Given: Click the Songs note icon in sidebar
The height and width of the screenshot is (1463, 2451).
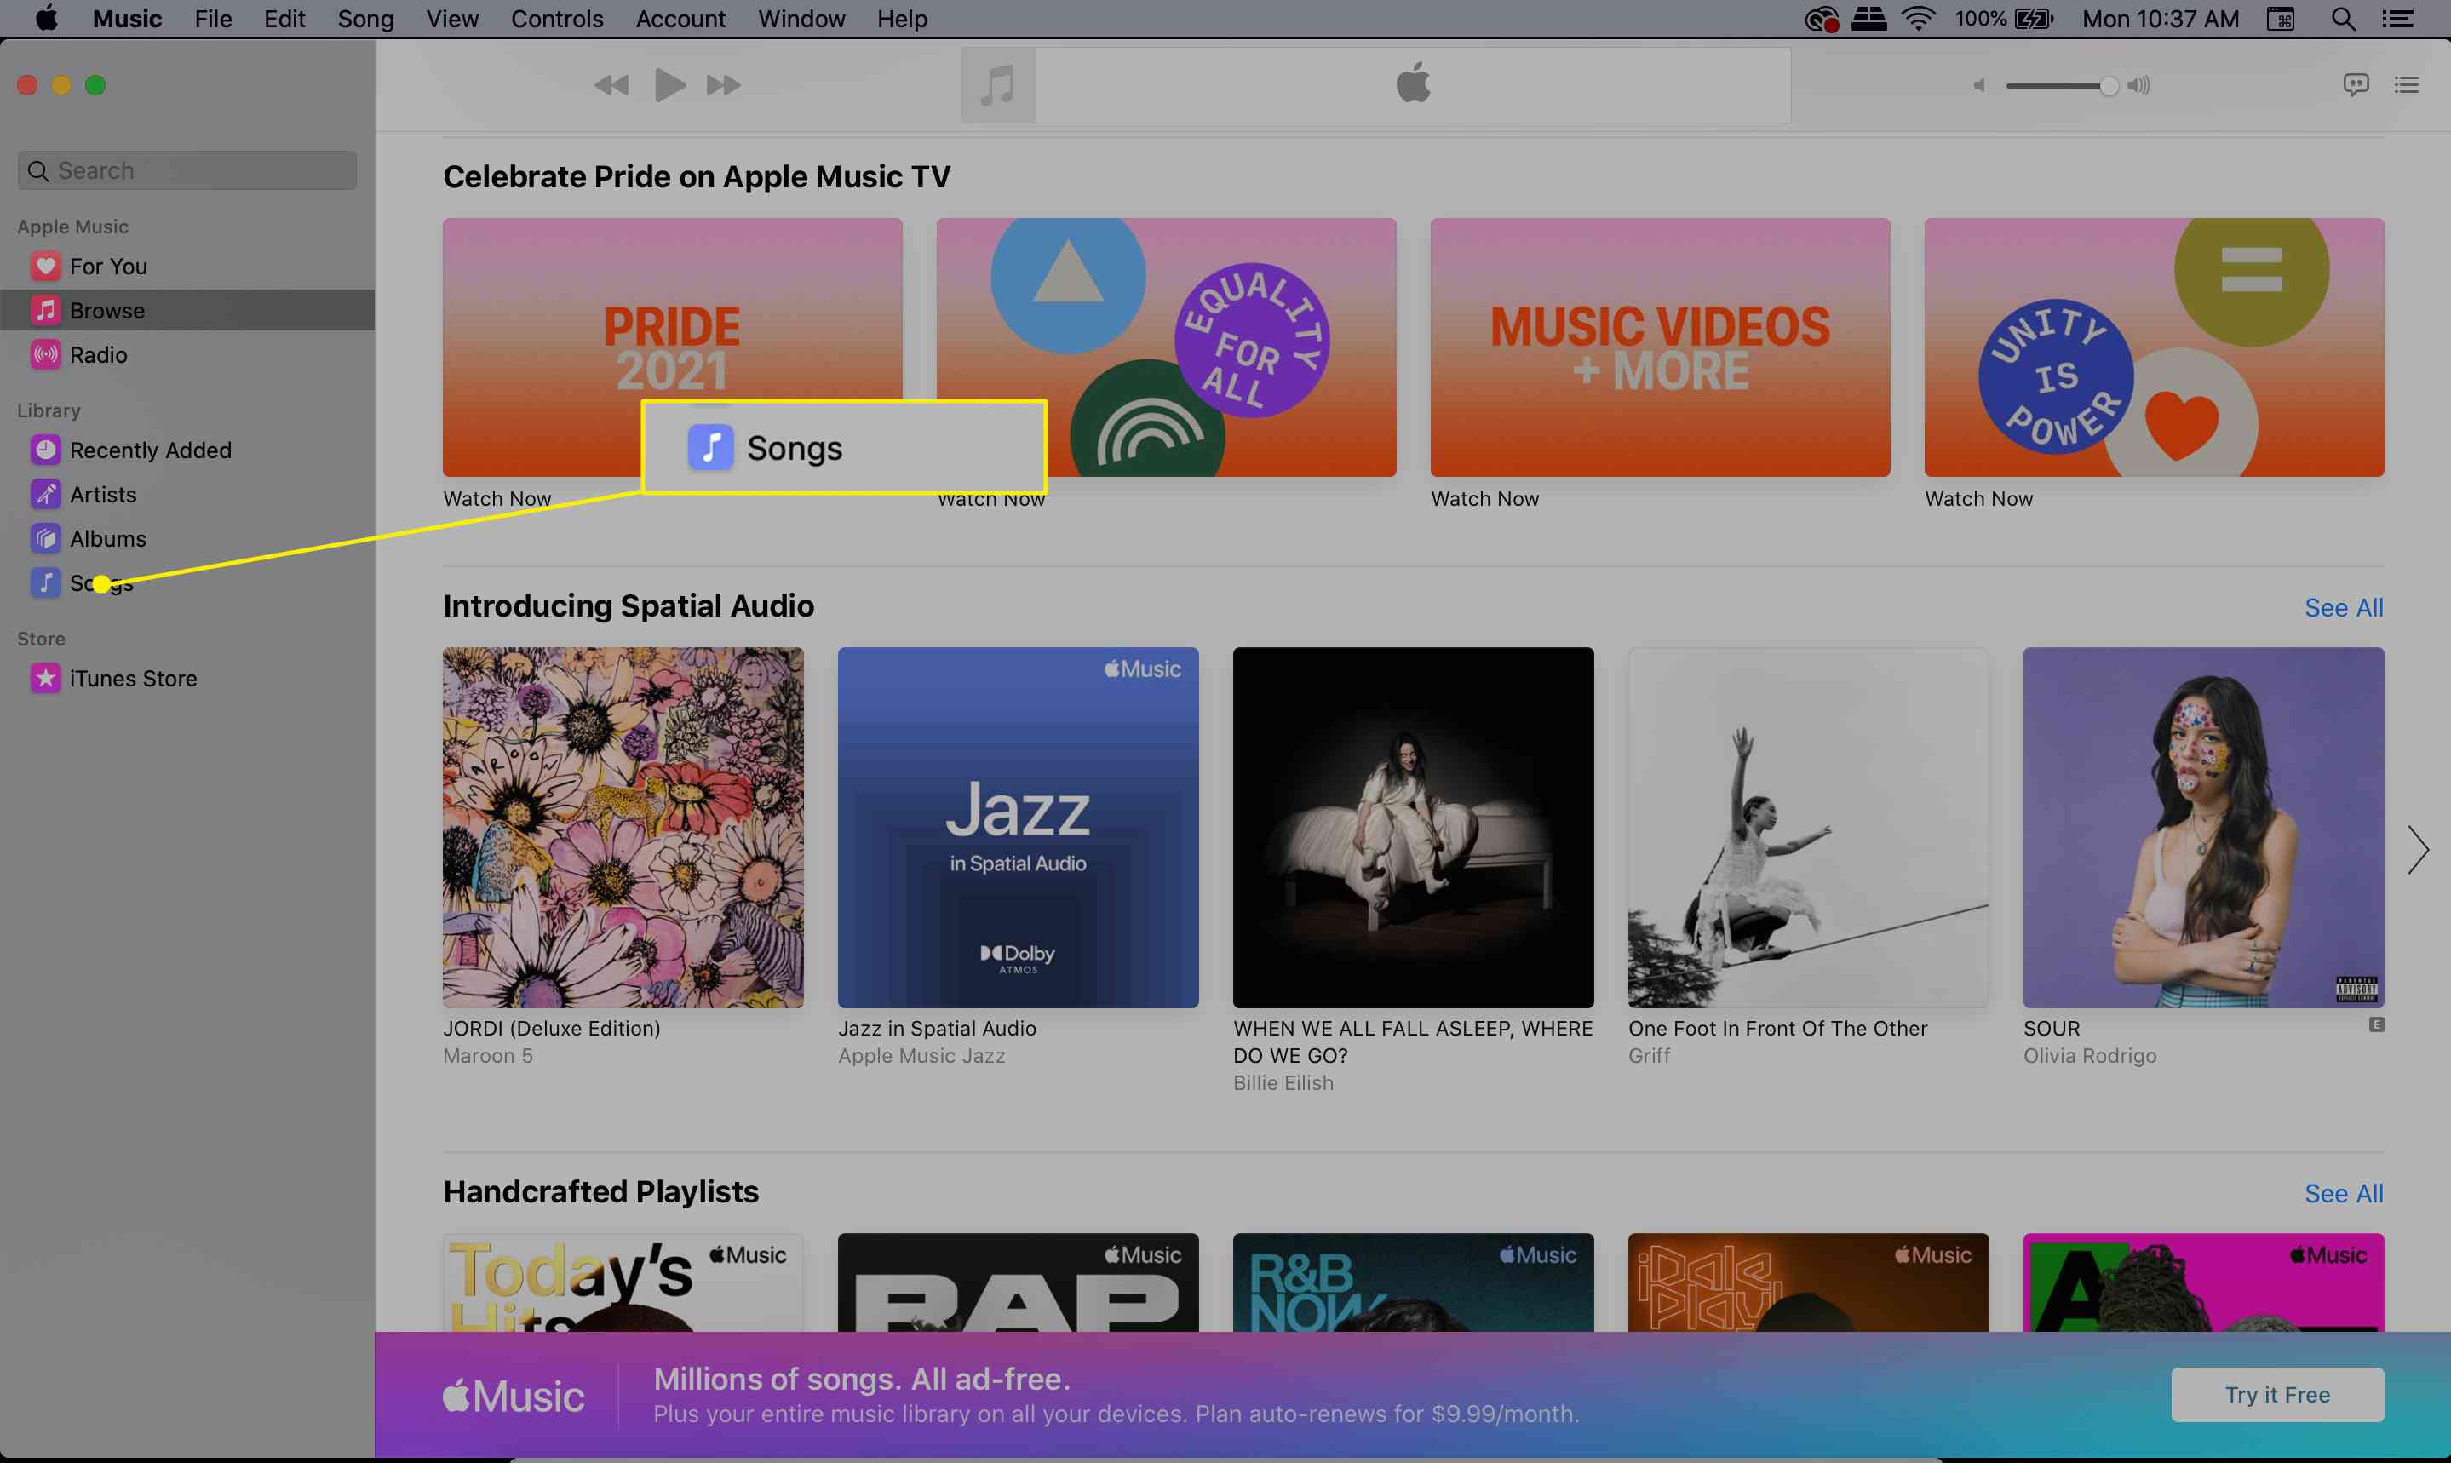Looking at the screenshot, I should pyautogui.click(x=45, y=583).
